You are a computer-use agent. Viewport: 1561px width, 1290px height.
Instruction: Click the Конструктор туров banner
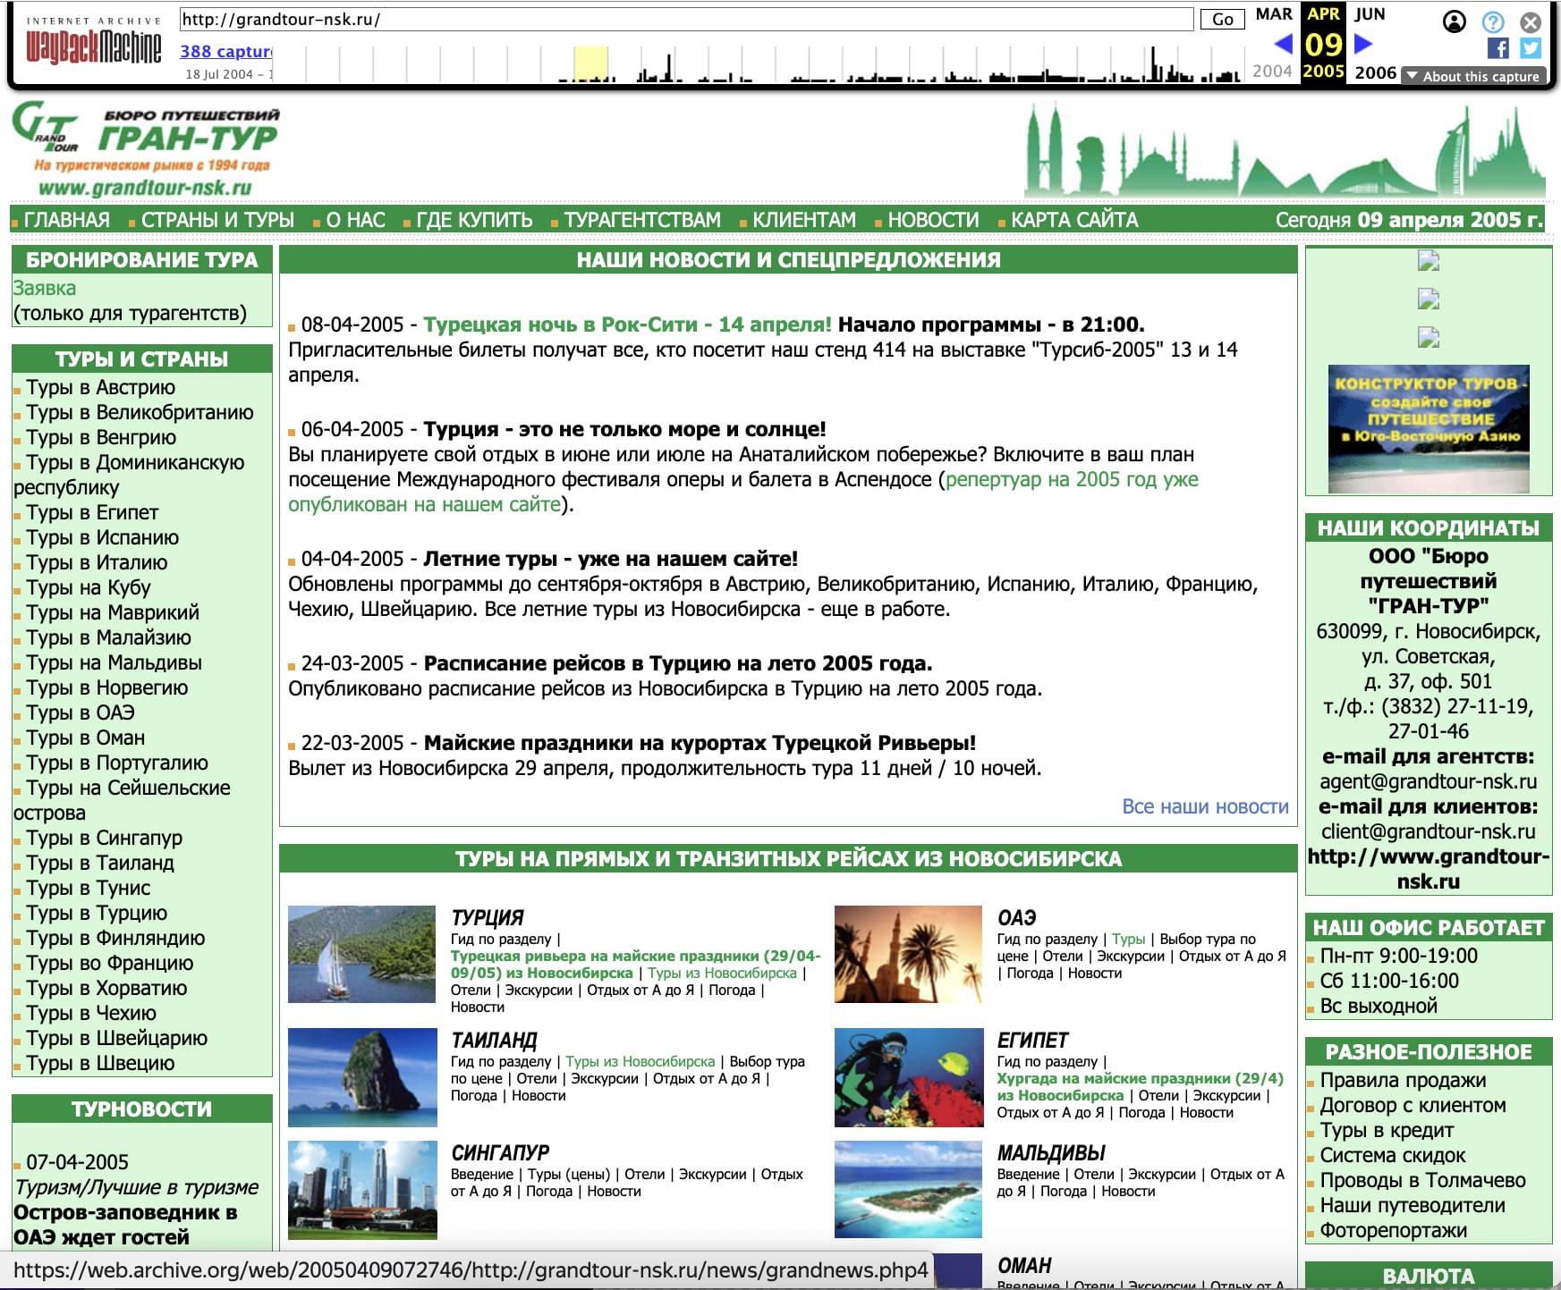click(x=1429, y=429)
